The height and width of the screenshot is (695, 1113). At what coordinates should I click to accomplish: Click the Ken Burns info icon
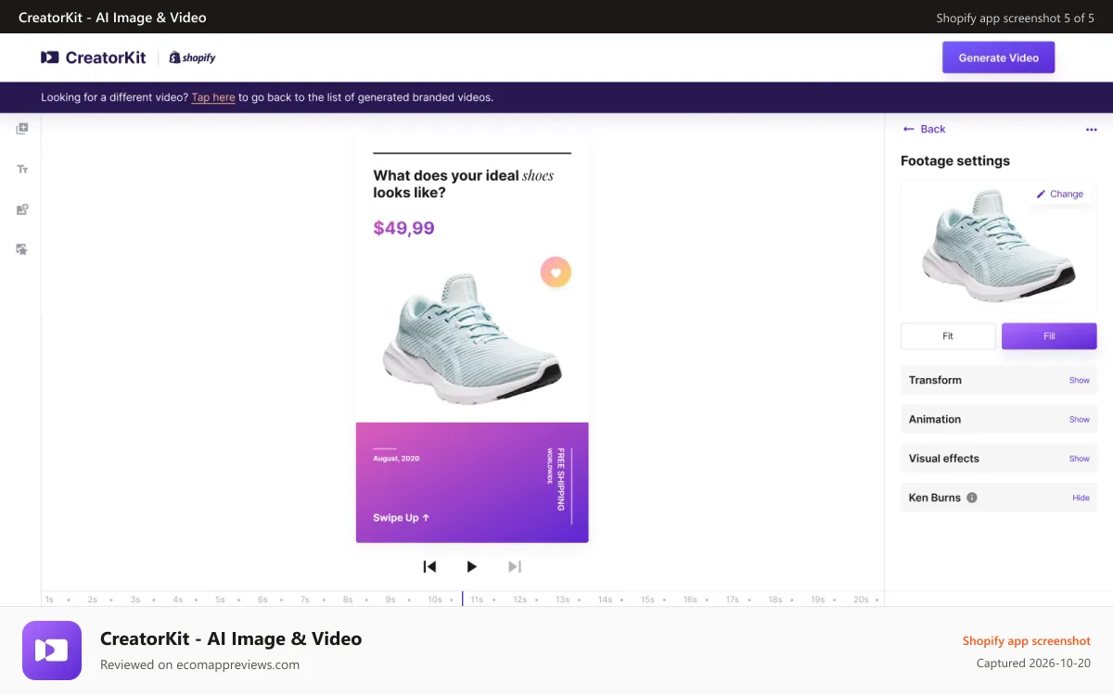(x=972, y=498)
